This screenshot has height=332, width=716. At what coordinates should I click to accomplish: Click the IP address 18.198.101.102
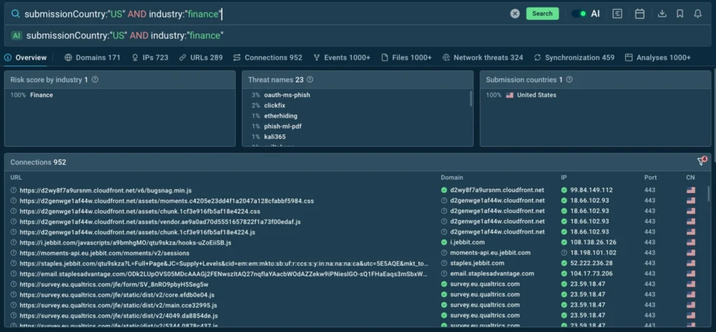(x=593, y=253)
